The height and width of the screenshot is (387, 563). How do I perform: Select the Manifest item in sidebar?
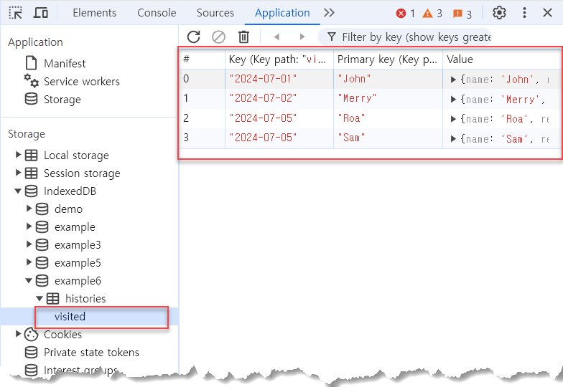pos(65,64)
